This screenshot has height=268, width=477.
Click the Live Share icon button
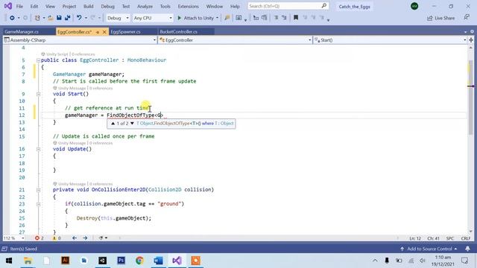coord(440,18)
